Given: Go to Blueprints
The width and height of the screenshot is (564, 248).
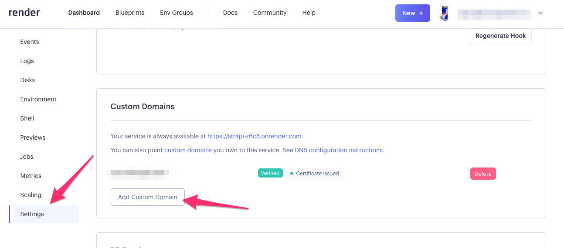Looking at the screenshot, I should point(130,13).
